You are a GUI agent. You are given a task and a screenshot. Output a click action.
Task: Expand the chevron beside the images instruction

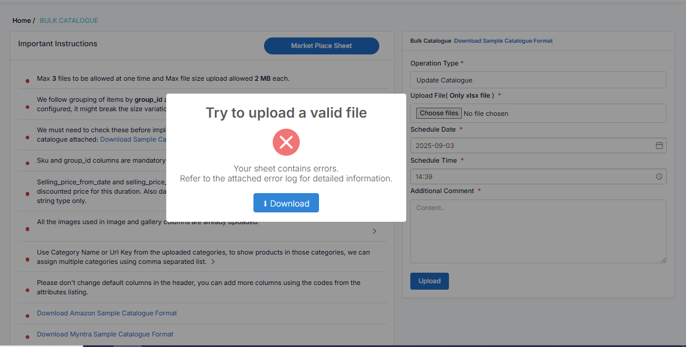click(375, 231)
